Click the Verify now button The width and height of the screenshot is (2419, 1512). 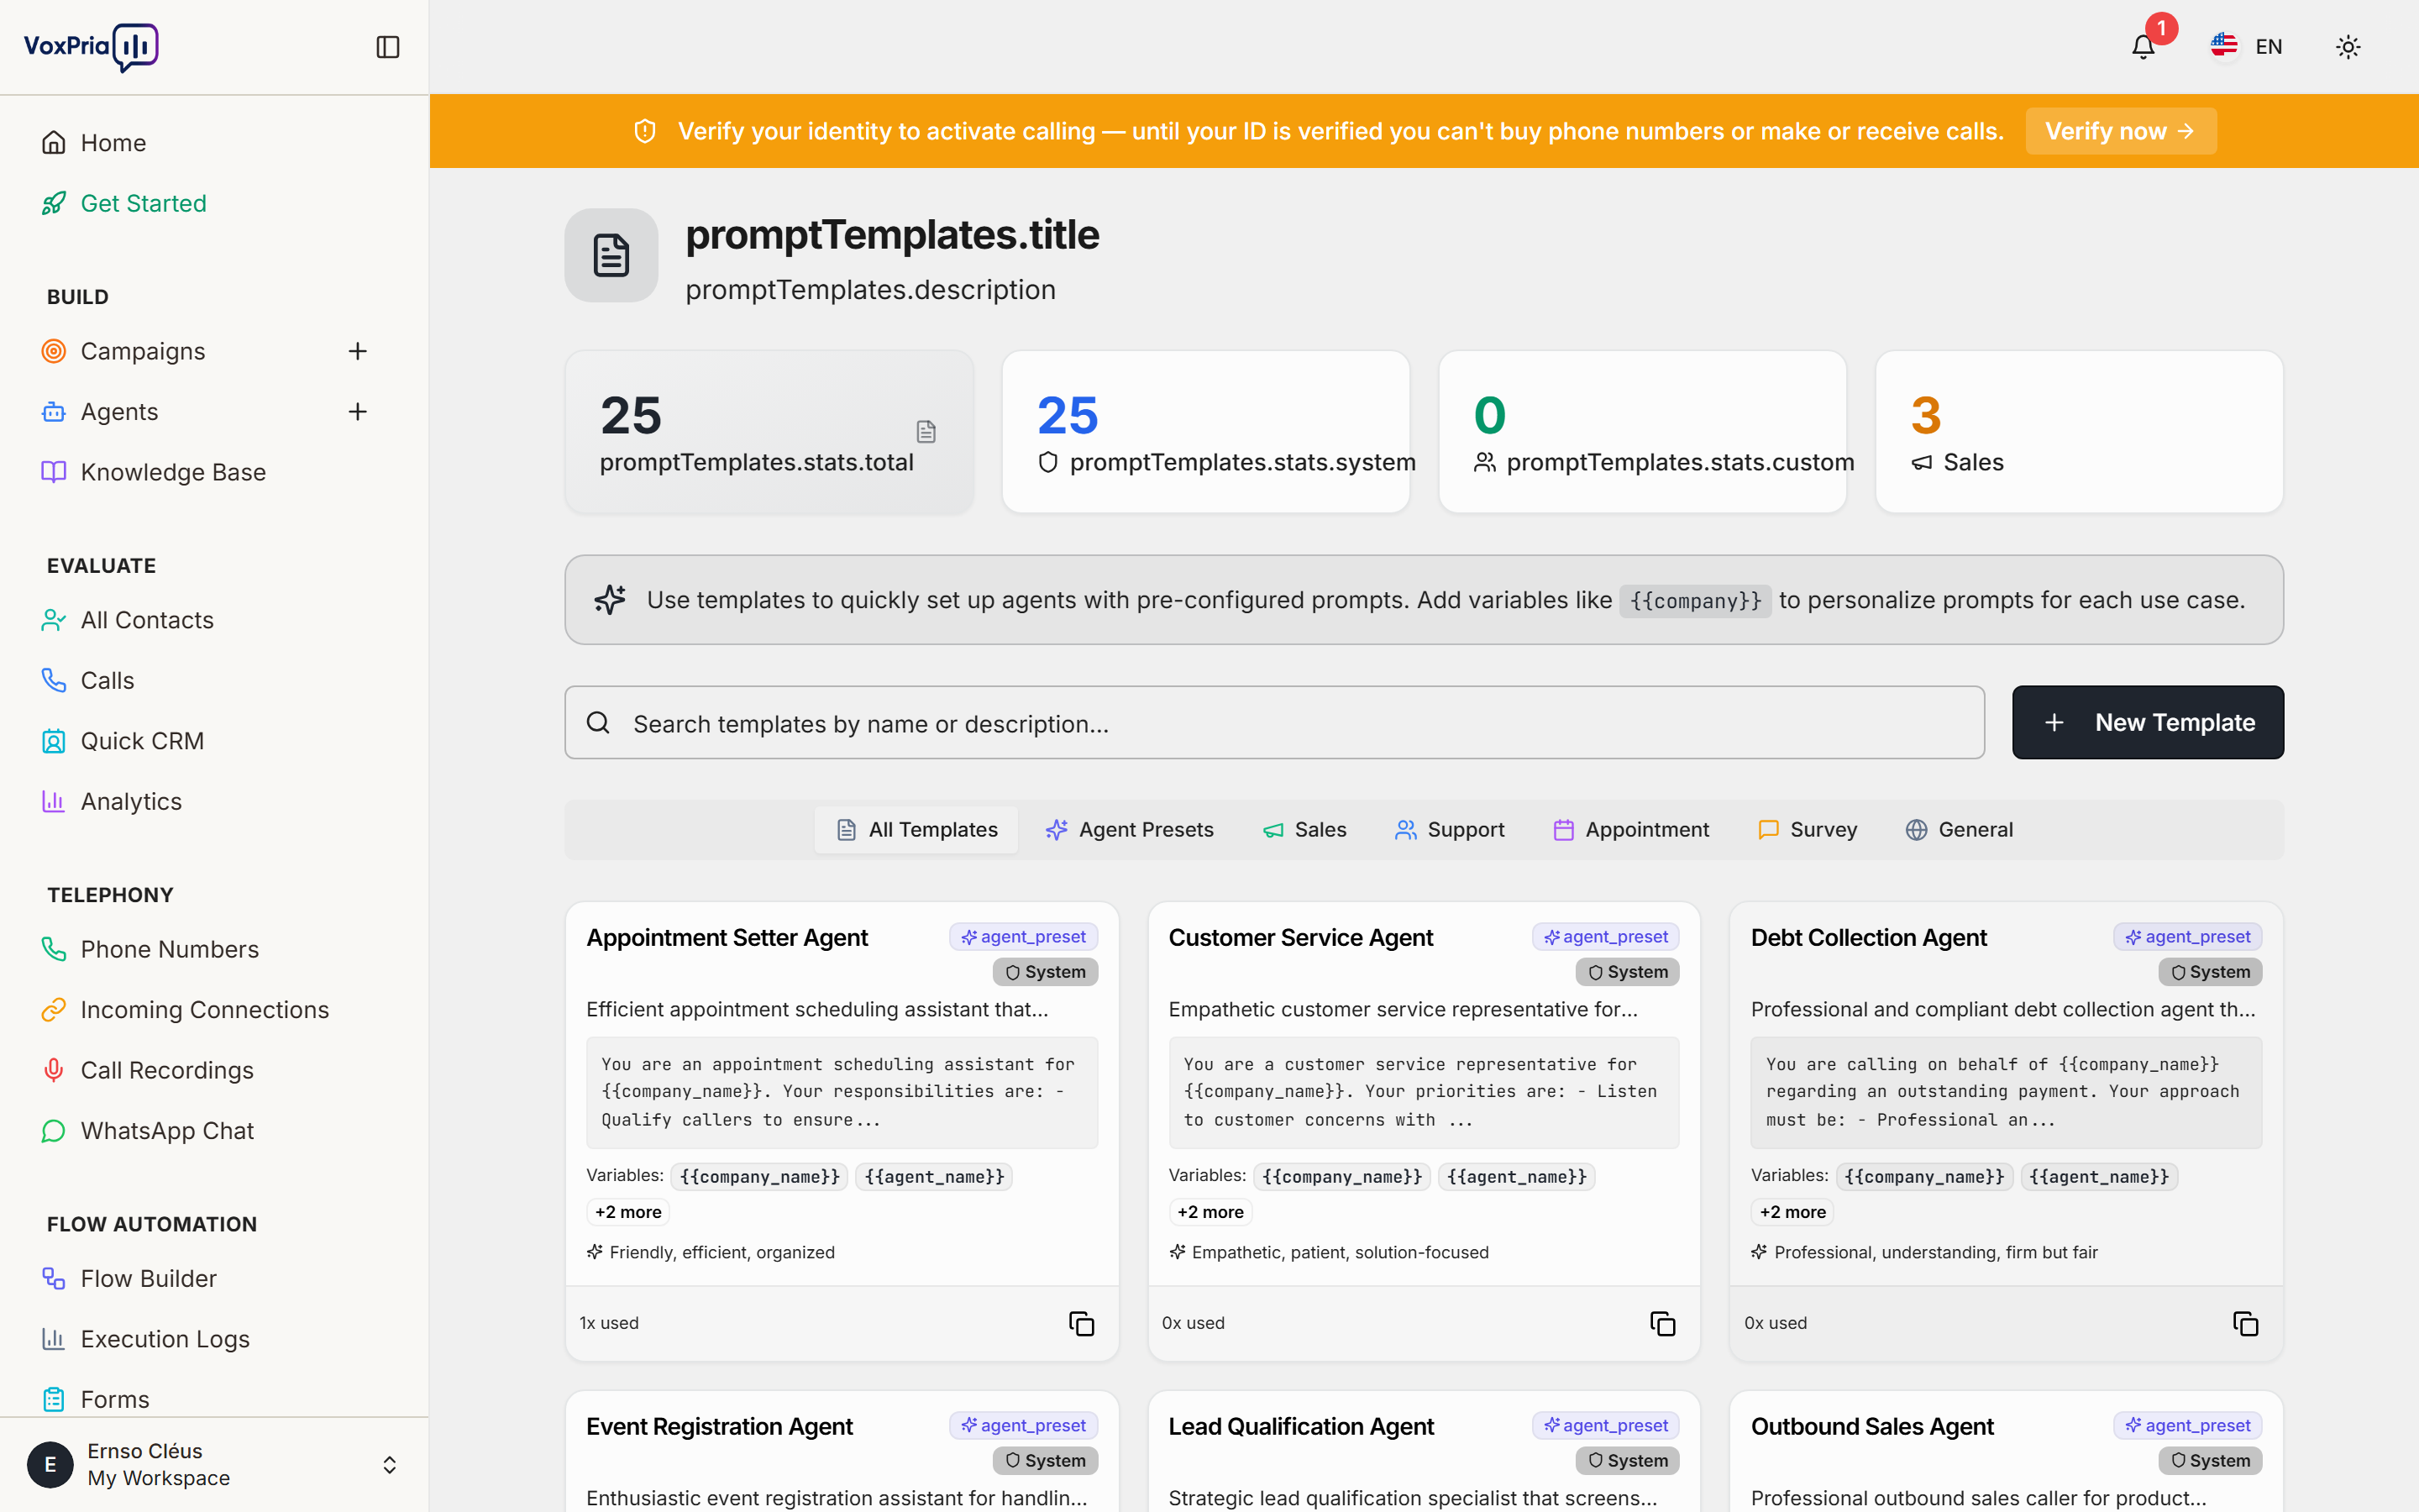pyautogui.click(x=2120, y=131)
